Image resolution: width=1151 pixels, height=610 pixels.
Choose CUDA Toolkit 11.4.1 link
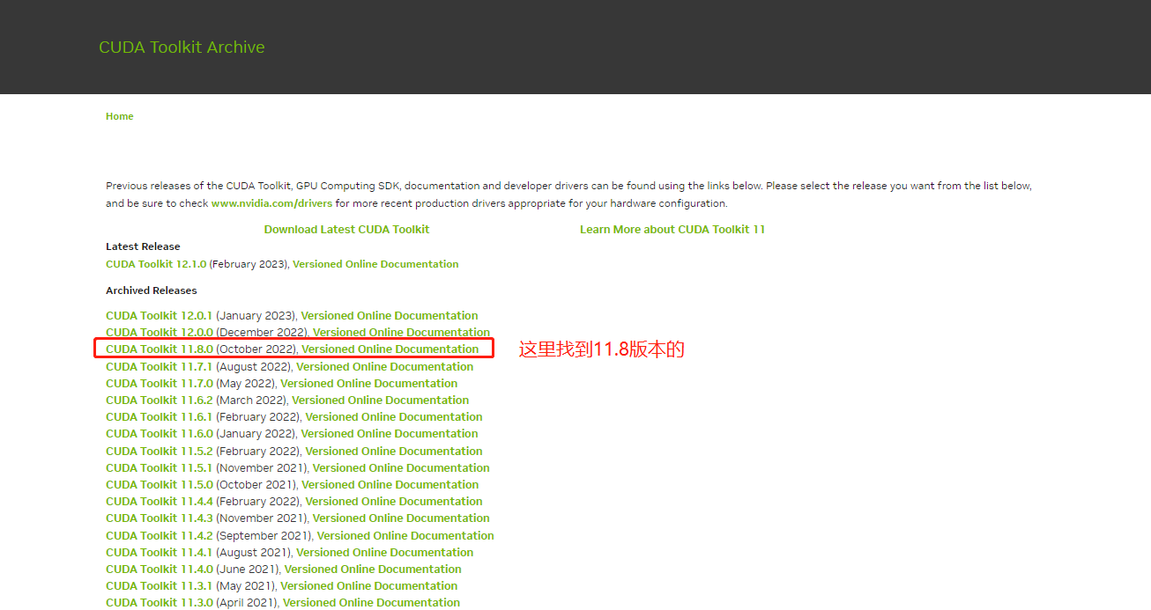159,553
